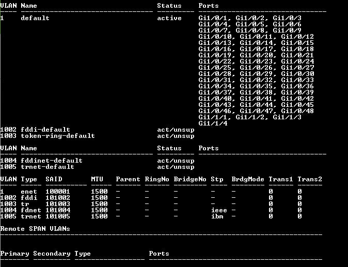Image resolution: width=348 pixels, height=267 pixels.
Task: Click the Trans2 "0" in the trnet row
Action: coord(299,216)
